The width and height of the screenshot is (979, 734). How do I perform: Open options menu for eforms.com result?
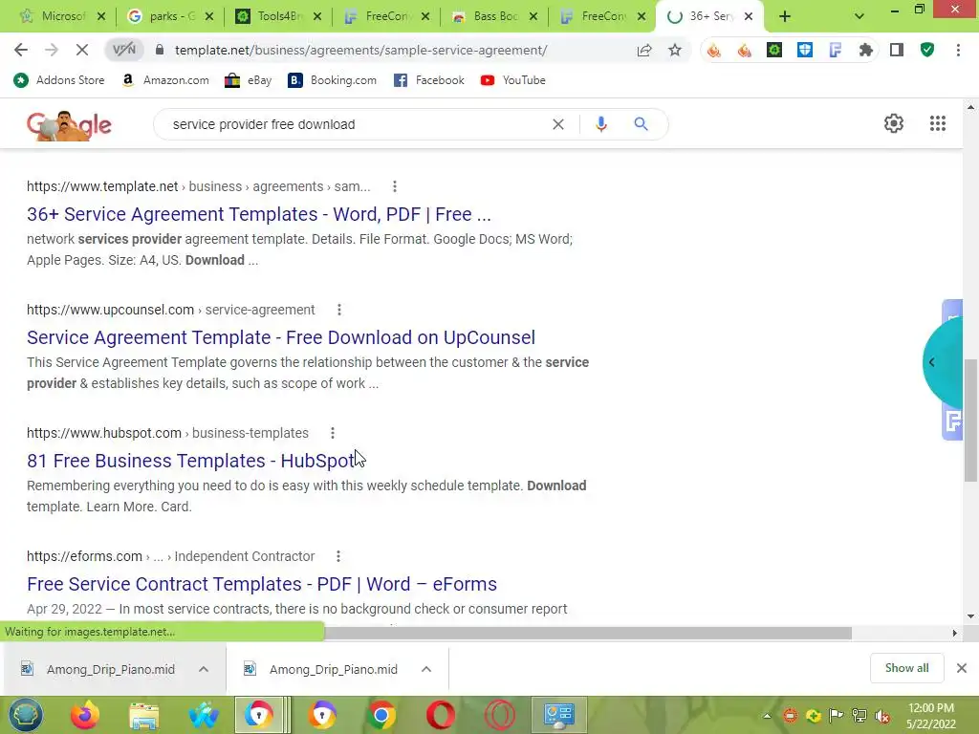(x=337, y=556)
